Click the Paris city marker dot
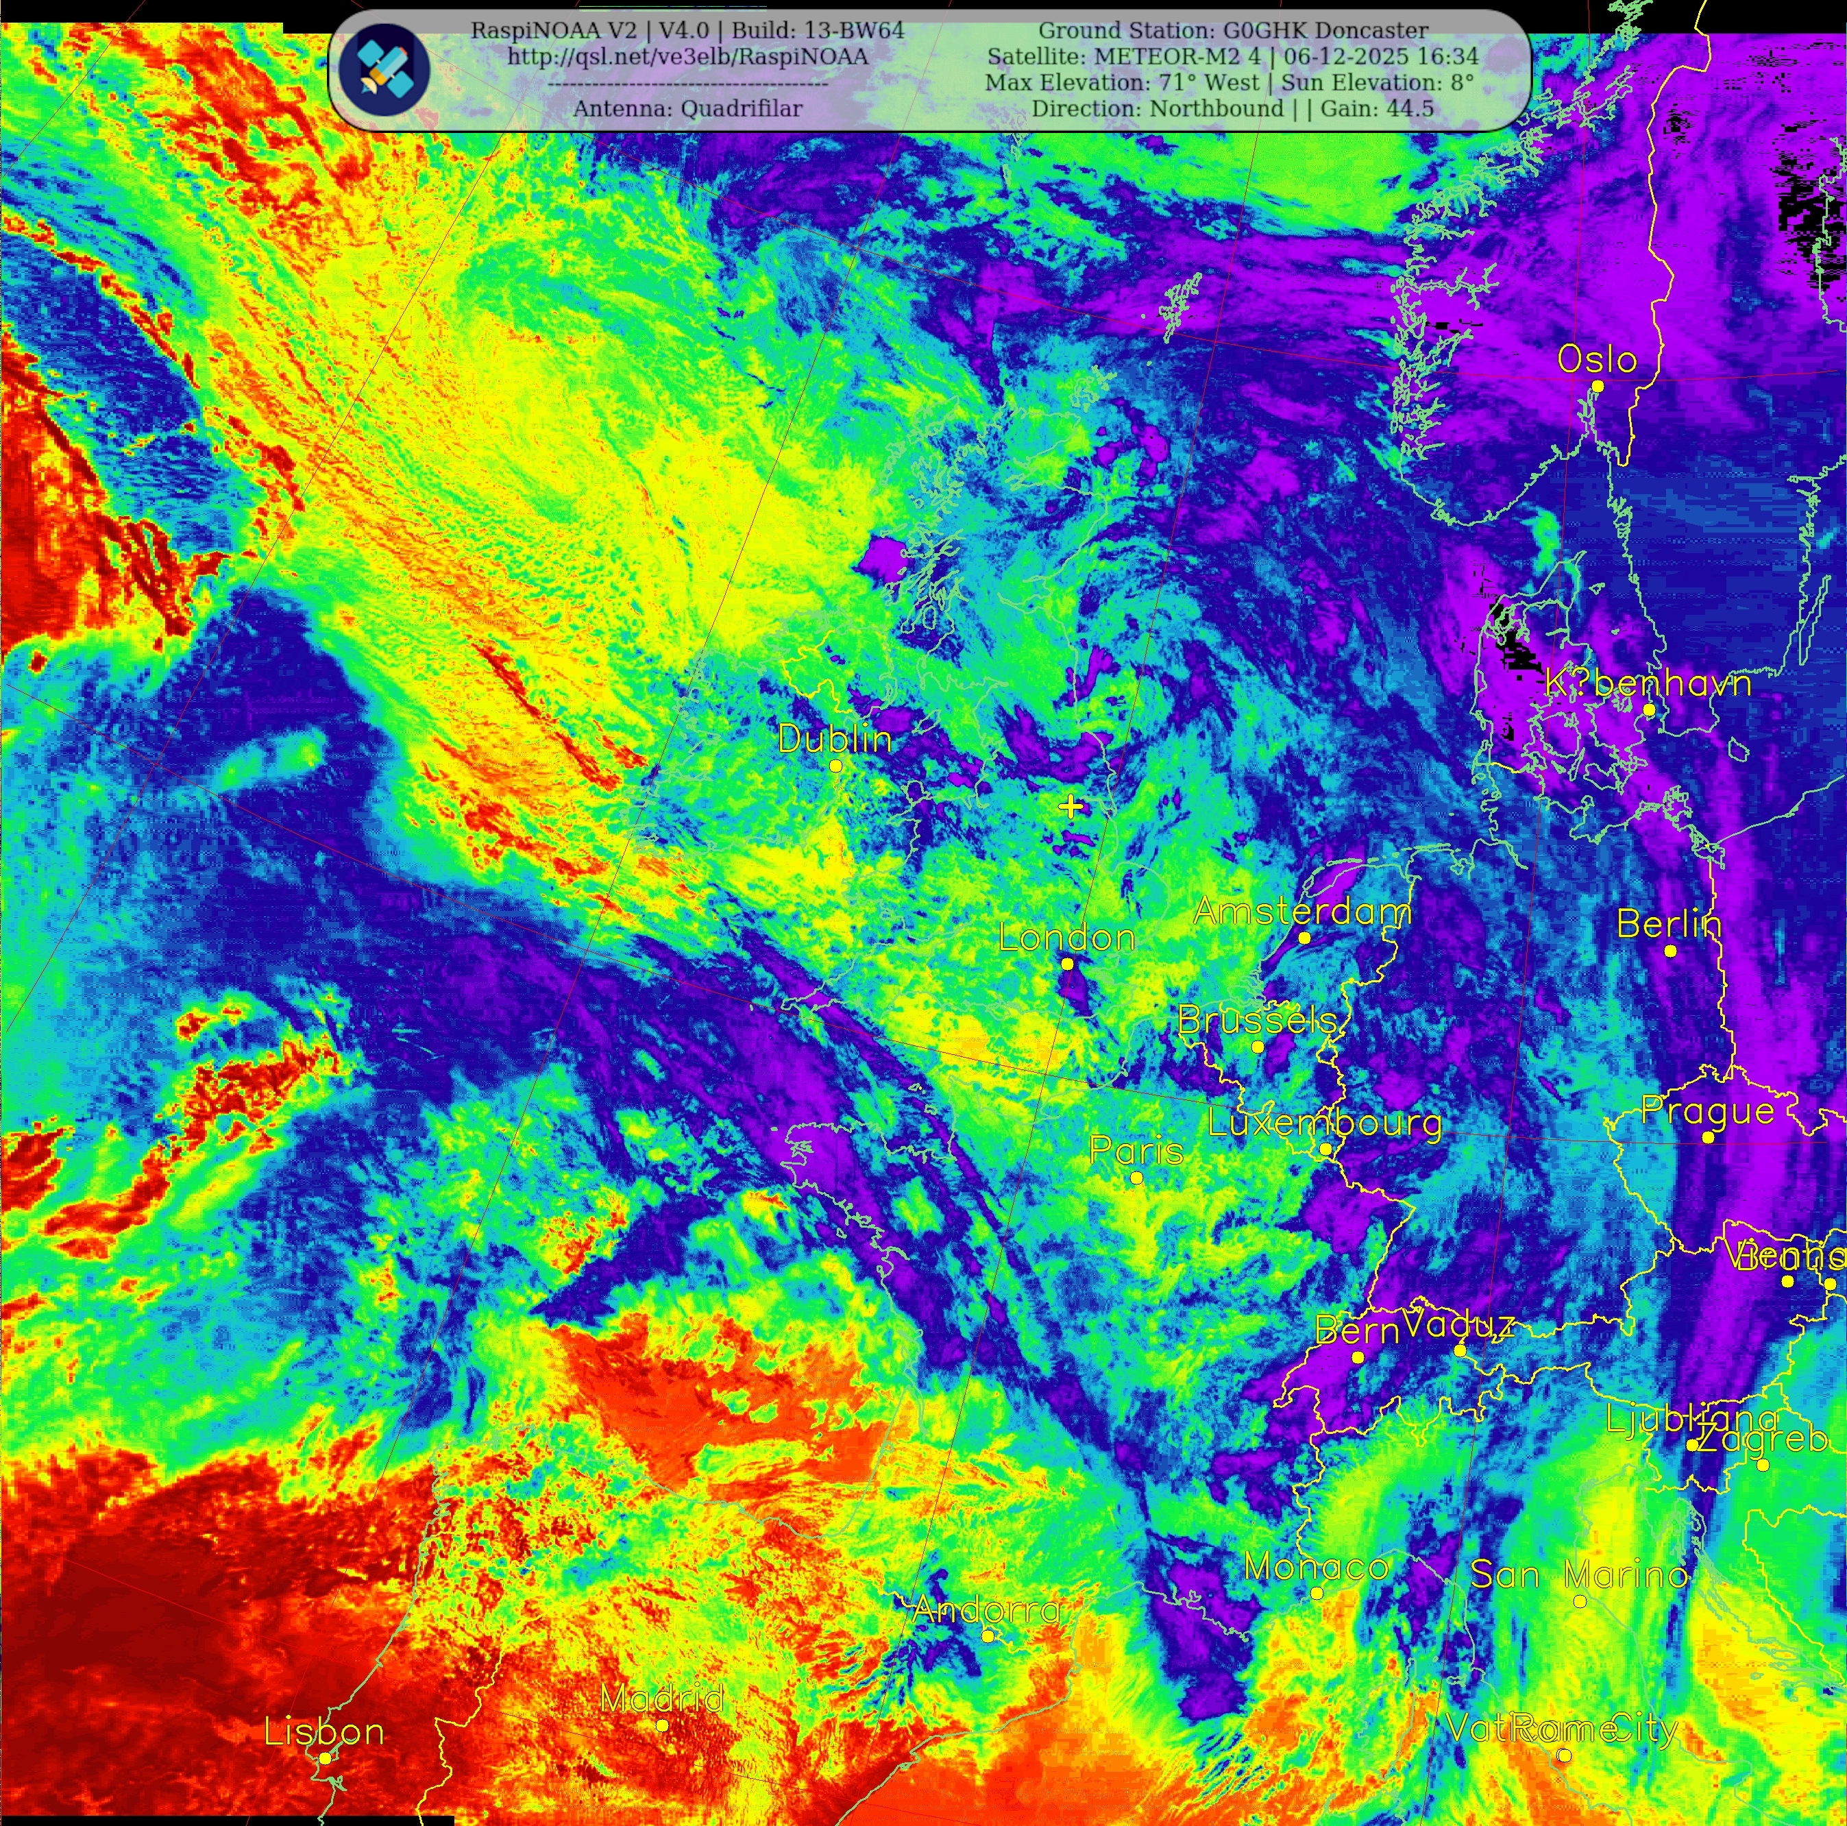Screen dimensions: 1847x1826 tap(1136, 1178)
